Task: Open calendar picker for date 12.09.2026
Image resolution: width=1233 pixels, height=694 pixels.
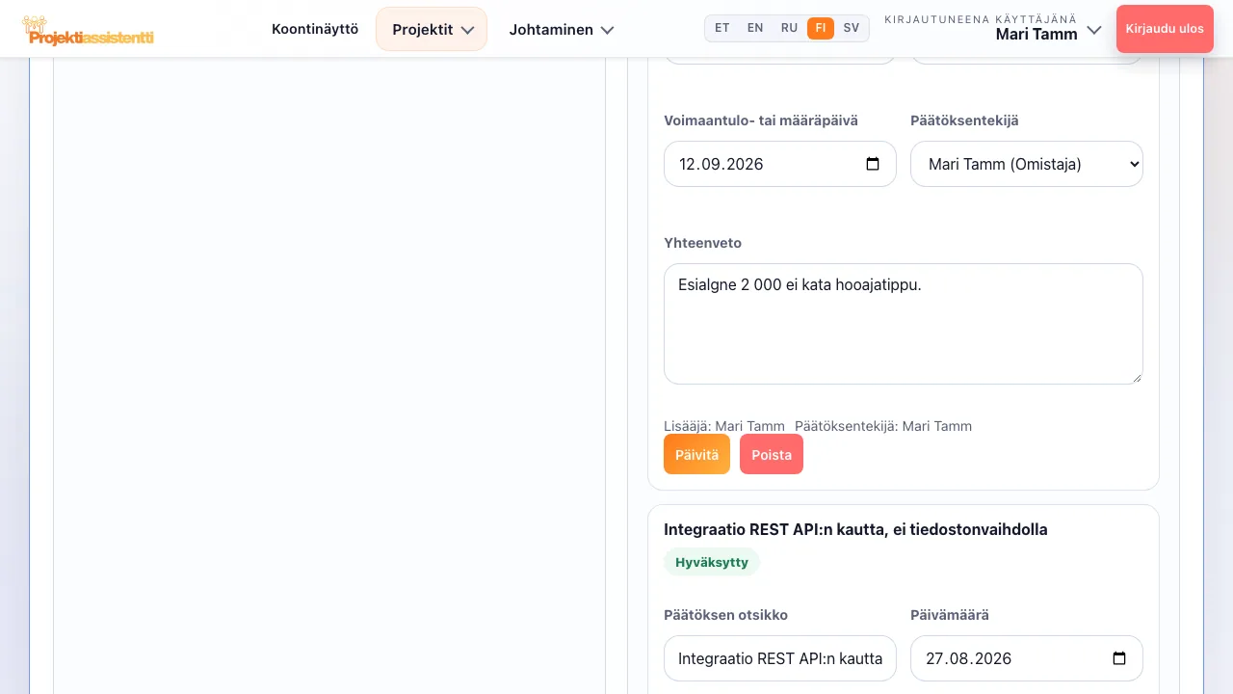Action: click(x=873, y=164)
